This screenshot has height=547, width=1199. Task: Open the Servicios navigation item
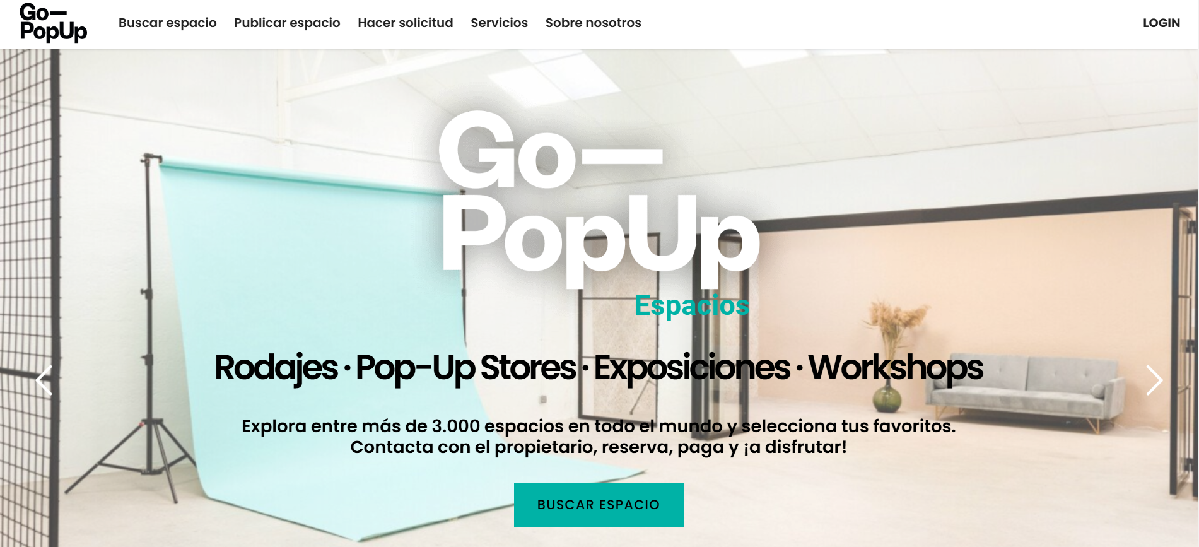tap(499, 23)
